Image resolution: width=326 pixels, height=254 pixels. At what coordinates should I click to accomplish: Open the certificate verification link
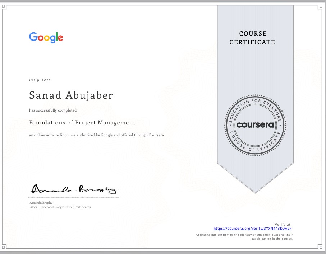click(253, 228)
